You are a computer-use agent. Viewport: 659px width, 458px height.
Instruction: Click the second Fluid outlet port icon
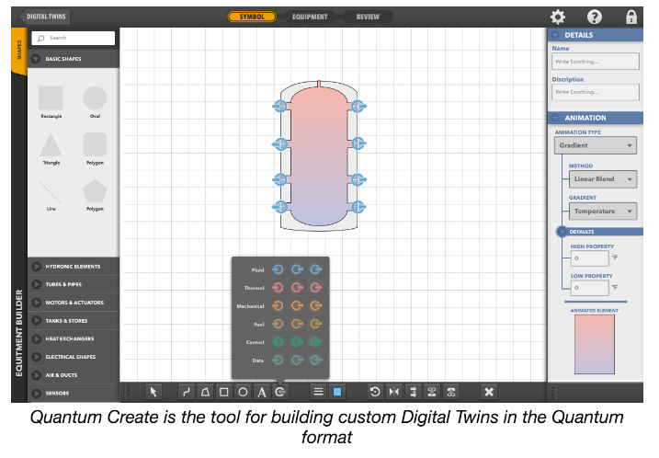(297, 269)
